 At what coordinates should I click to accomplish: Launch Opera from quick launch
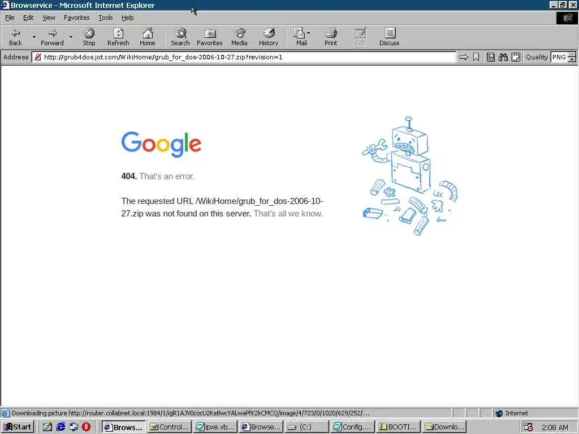pyautogui.click(x=86, y=427)
